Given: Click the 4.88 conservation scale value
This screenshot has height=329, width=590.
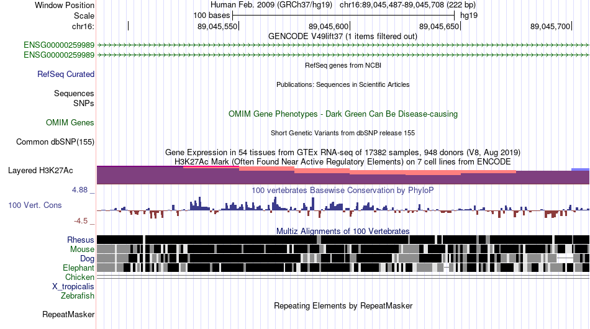Looking at the screenshot, I should coord(79,190).
